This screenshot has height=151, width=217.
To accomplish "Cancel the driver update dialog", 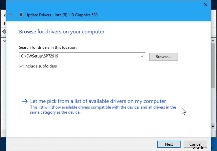I will 195,144.
